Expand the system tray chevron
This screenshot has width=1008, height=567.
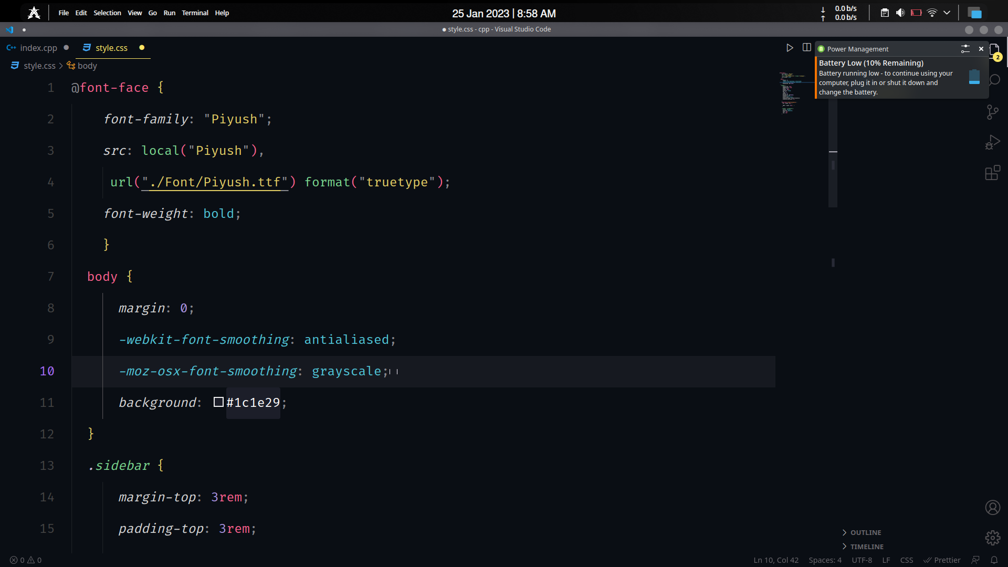947,13
